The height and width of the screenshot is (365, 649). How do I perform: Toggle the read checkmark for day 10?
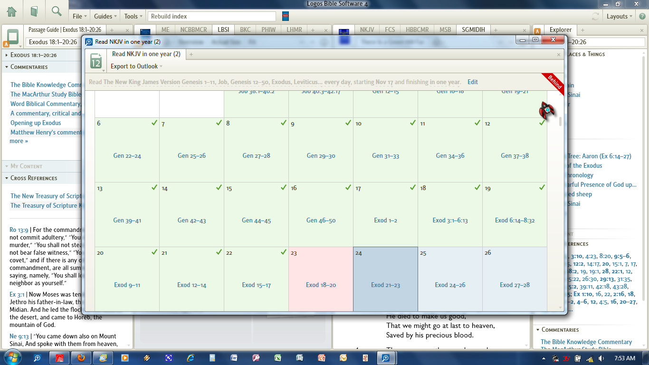[413, 123]
